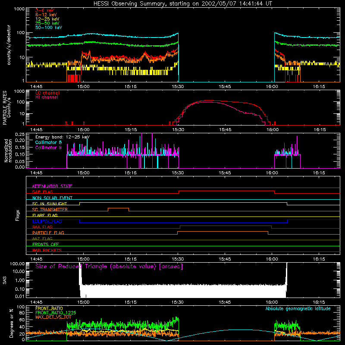The width and height of the screenshot is (345, 345).
Task: Click the FLARE FLAG label
Action: click(x=45, y=215)
